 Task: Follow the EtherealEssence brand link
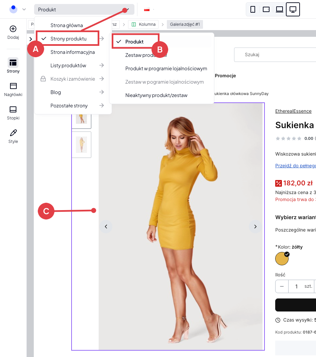coord(293,111)
